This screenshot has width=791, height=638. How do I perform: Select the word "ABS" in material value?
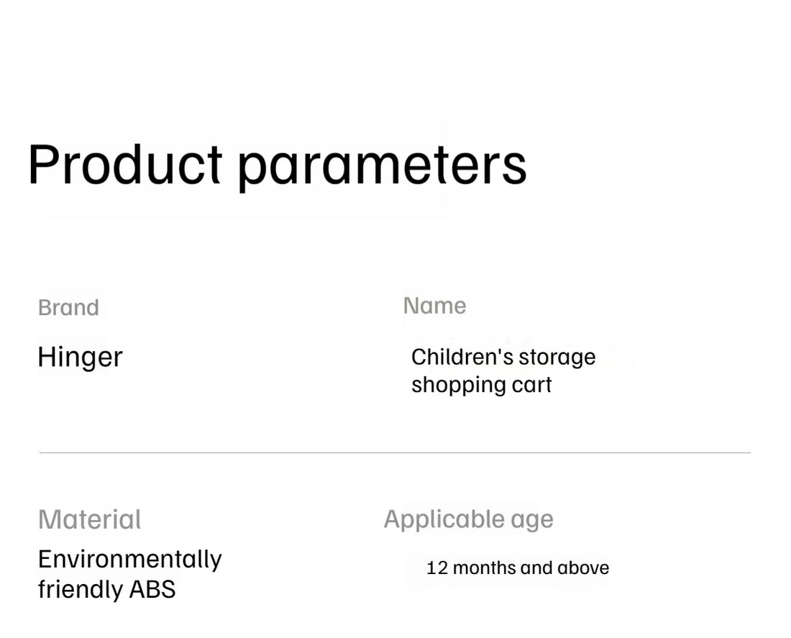coord(152,589)
